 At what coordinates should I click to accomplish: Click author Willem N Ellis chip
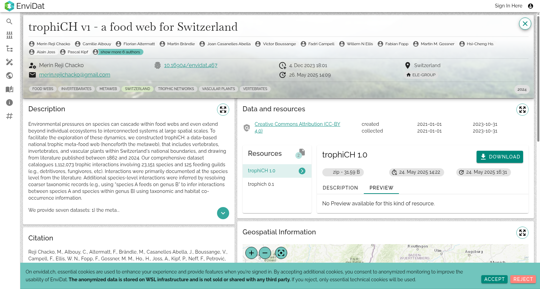pos(356,44)
